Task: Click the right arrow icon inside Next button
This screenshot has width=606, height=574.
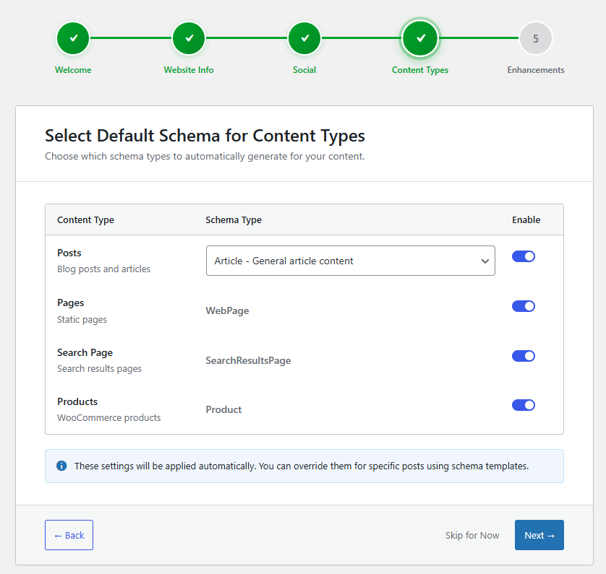Action: [550, 535]
